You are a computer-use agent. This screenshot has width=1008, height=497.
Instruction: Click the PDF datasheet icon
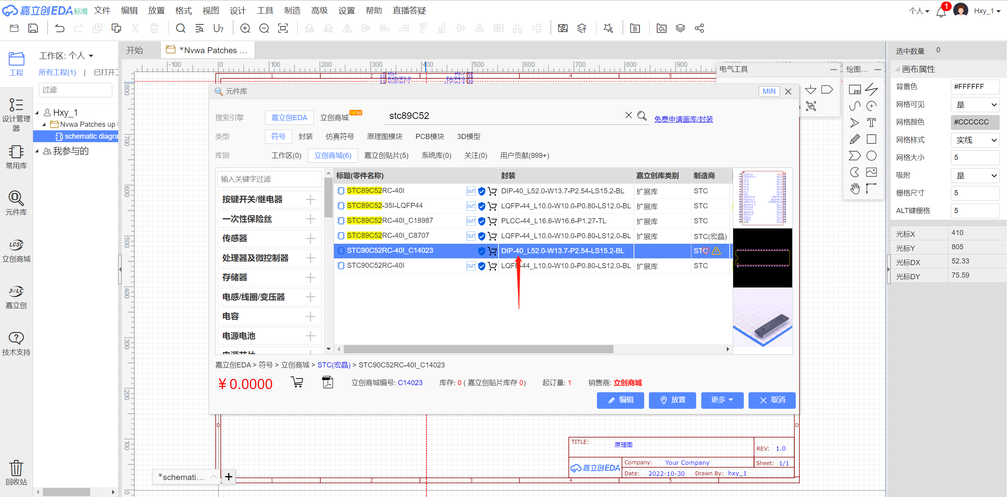point(327,382)
